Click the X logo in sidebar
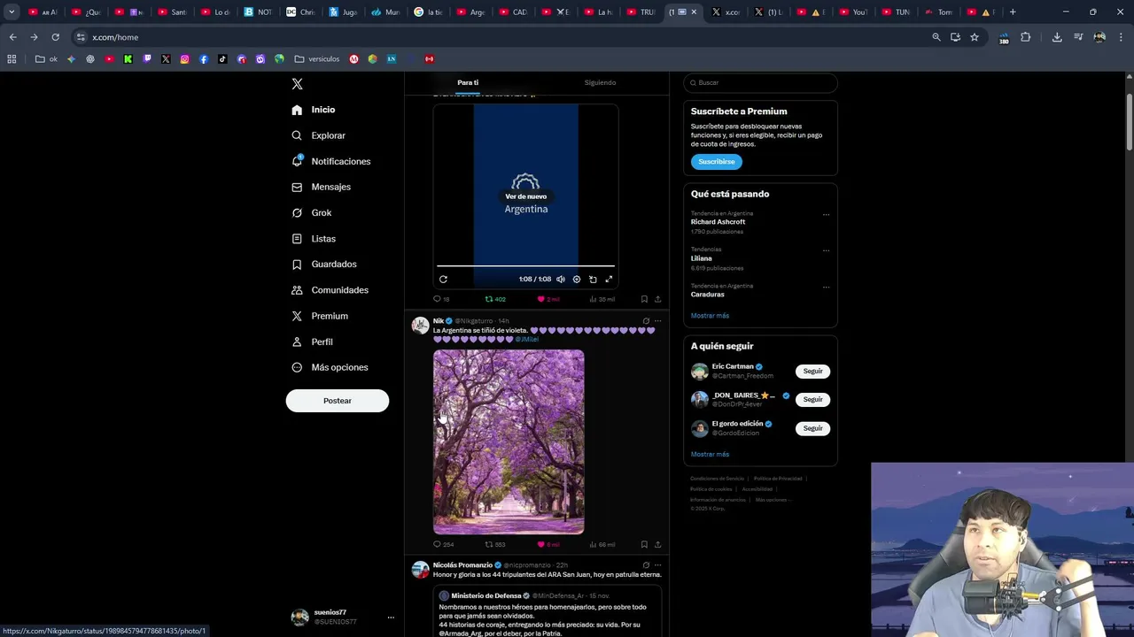 click(298, 84)
